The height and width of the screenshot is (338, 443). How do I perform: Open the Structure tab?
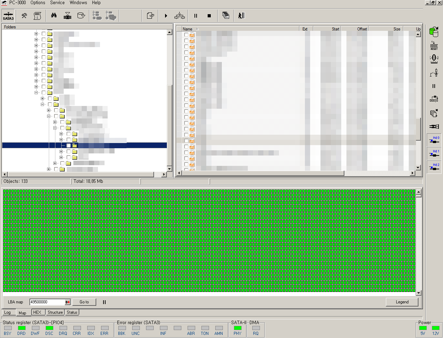[x=55, y=312]
